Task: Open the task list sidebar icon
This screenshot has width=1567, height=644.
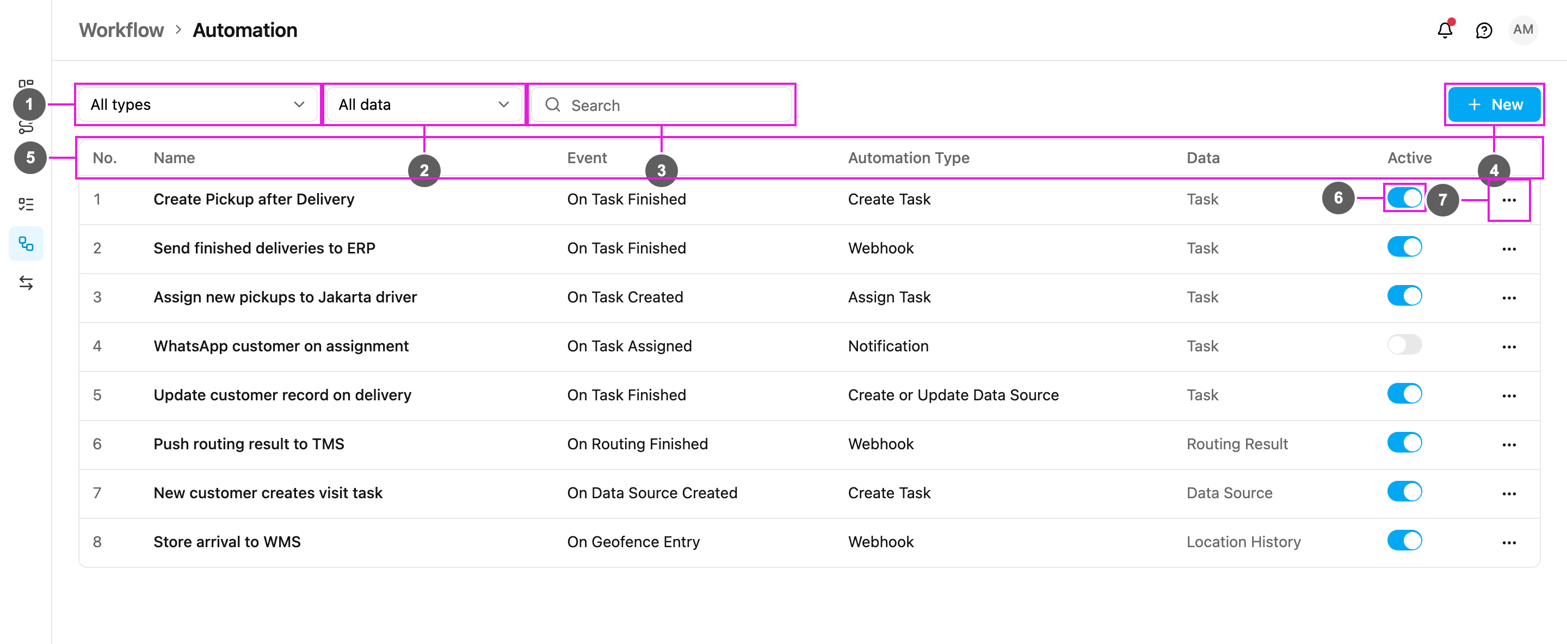Action: point(26,205)
